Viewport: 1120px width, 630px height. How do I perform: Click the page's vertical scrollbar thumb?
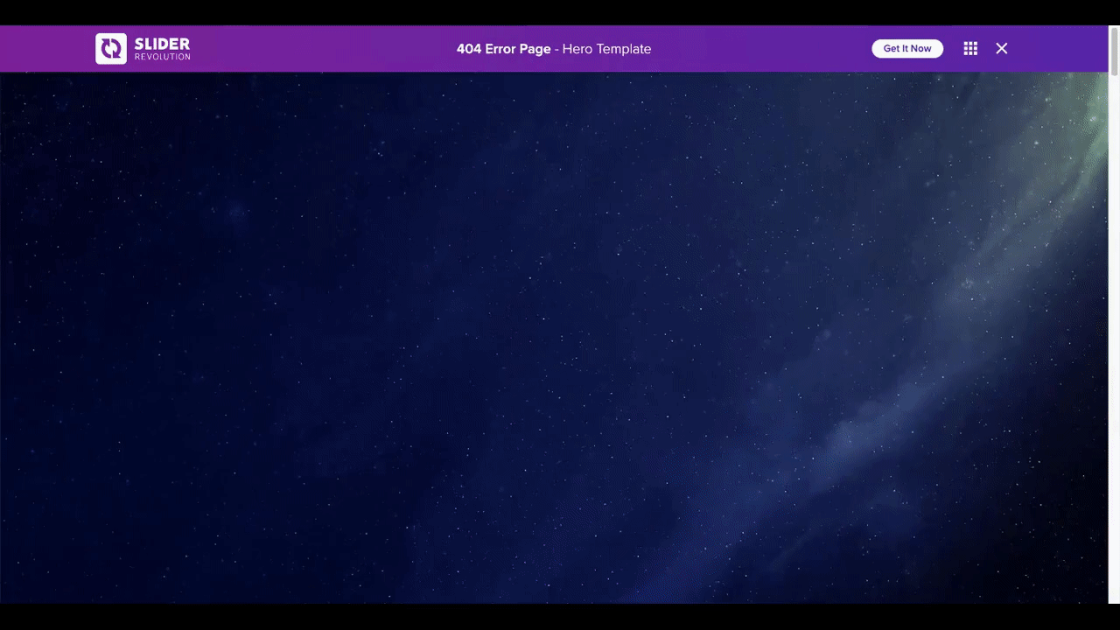(x=1114, y=52)
